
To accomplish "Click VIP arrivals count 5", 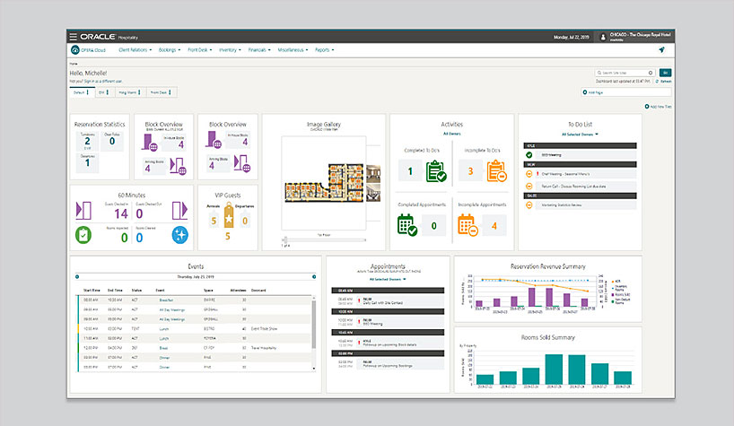I will [x=214, y=221].
